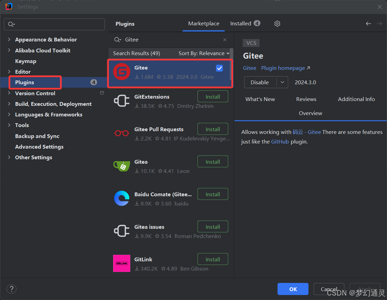Open the Reviews tab

click(306, 99)
